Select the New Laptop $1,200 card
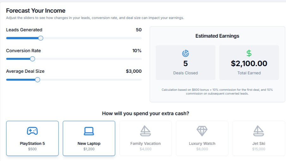Image resolution: width=286 pixels, height=161 pixels. (89, 138)
